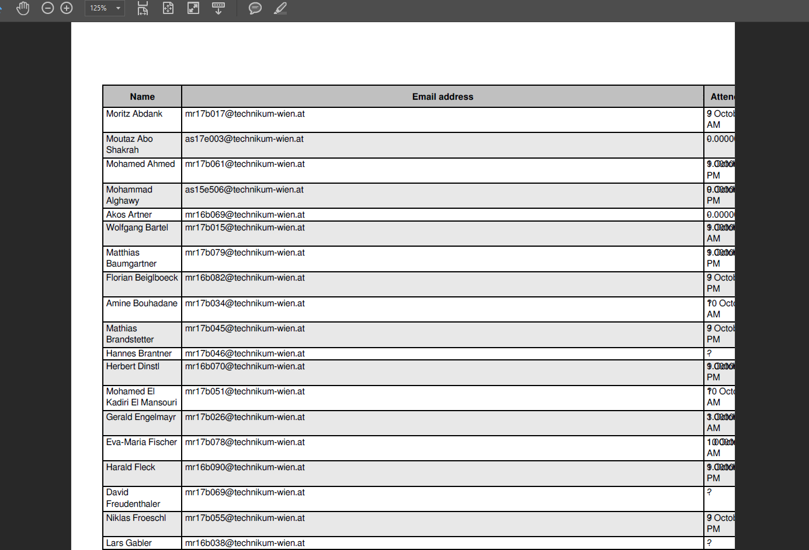Image resolution: width=809 pixels, height=550 pixels.
Task: Click the read mode keyboard-arrow icon
Action: click(x=218, y=8)
